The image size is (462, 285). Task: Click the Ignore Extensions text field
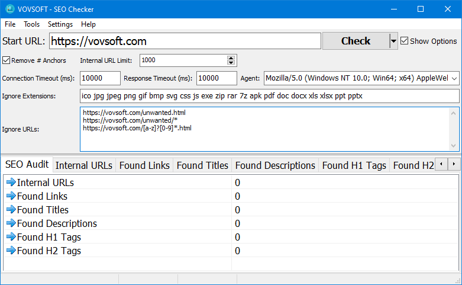coord(269,96)
